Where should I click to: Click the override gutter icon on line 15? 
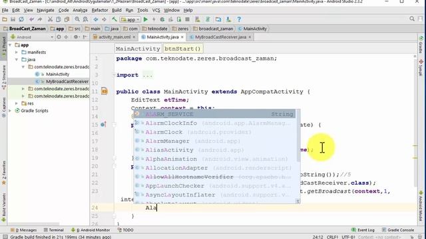pos(103,125)
